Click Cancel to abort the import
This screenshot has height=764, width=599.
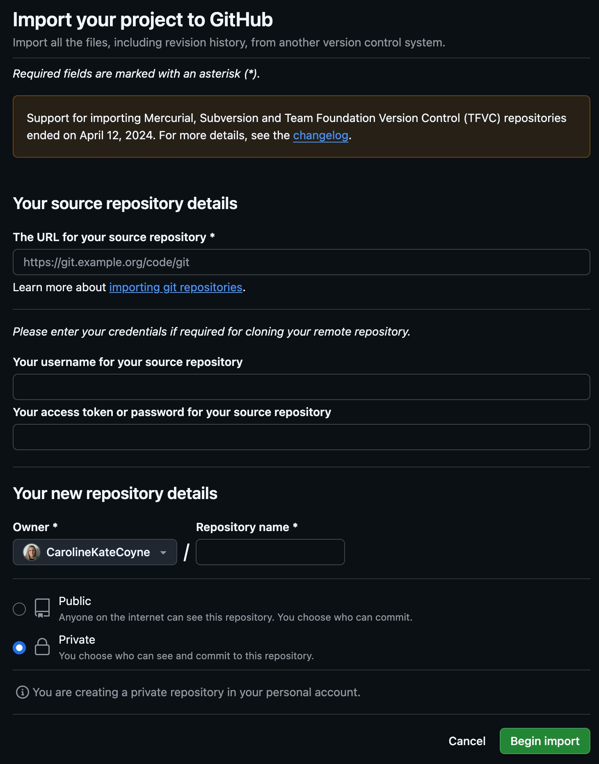click(x=466, y=741)
